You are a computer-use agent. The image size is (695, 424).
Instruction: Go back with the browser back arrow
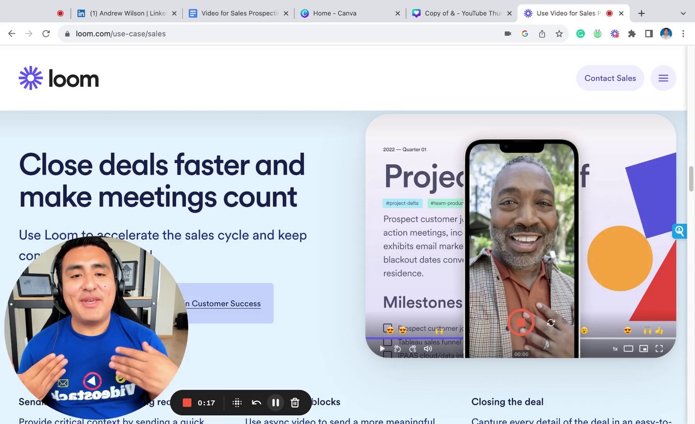(11, 34)
